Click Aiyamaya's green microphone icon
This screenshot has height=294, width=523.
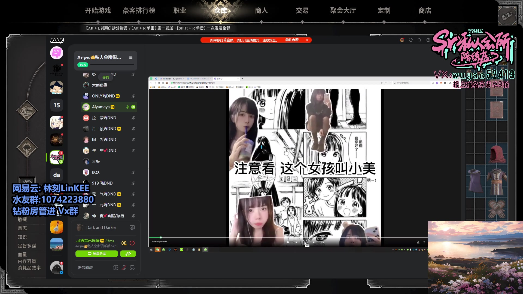pos(127,107)
